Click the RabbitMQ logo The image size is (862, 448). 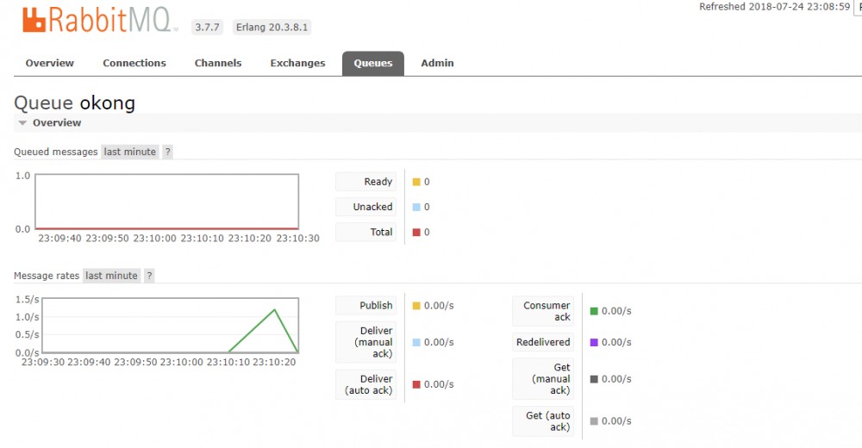[100, 21]
